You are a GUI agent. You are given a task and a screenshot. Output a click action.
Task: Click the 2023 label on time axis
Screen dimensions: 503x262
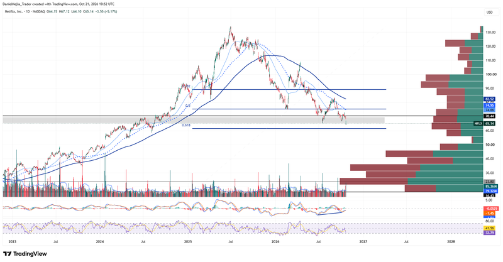(x=12, y=241)
